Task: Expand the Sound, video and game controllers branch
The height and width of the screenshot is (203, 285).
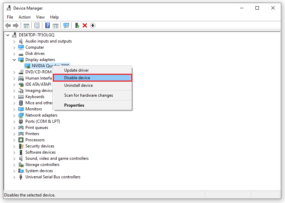Action: click(x=14, y=158)
